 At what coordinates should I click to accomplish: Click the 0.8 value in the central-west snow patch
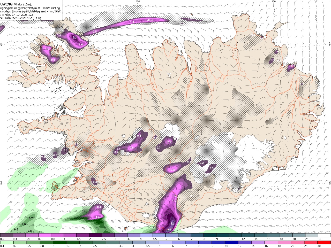132,148
